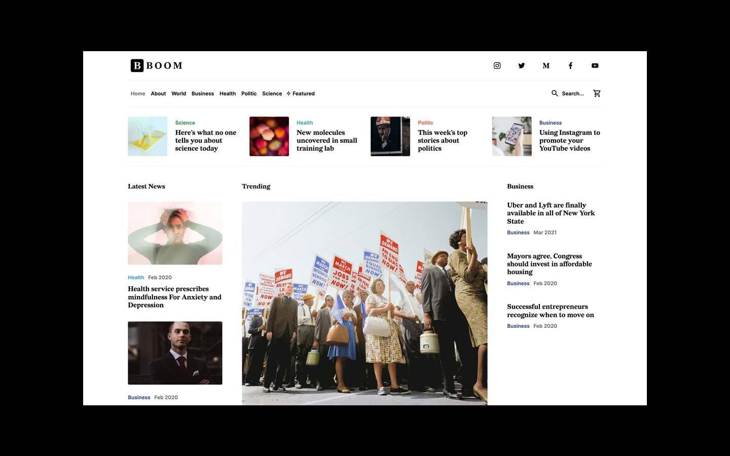Open the World section from navigation

tap(178, 93)
